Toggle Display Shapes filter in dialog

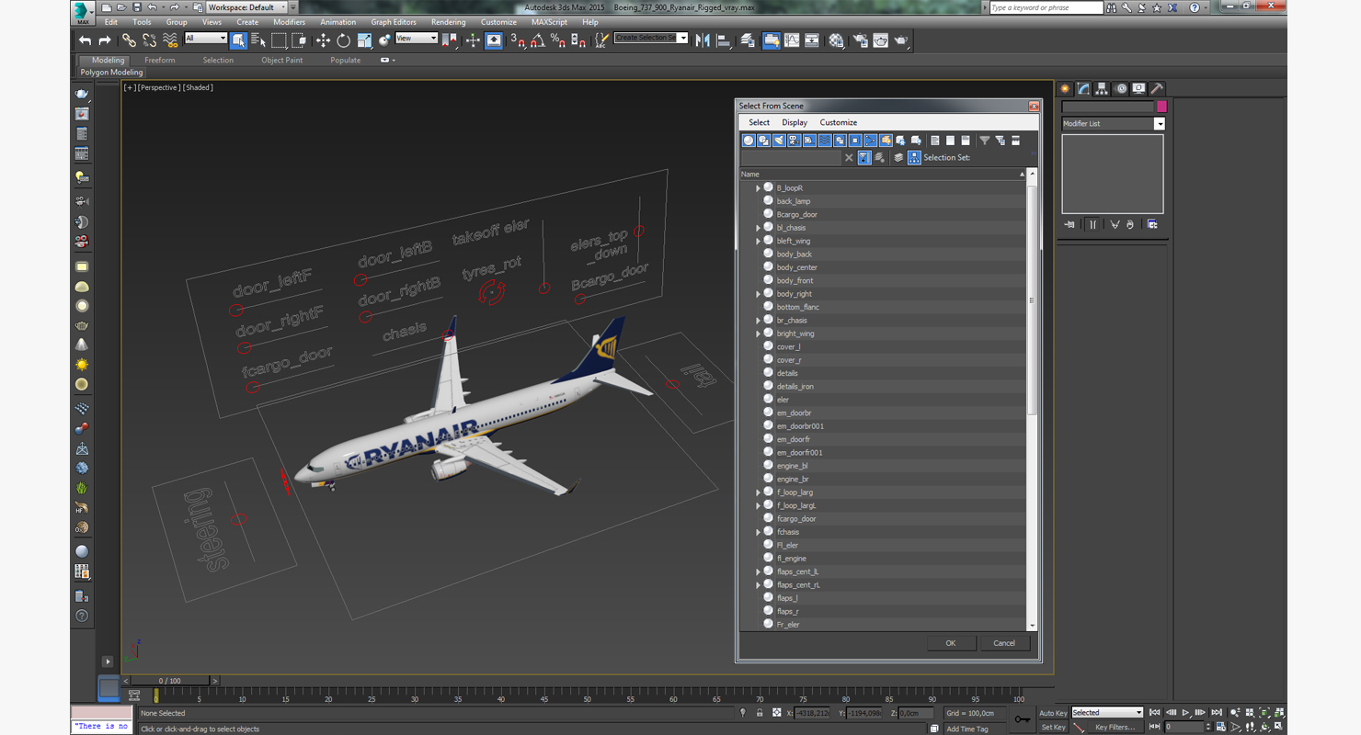click(x=763, y=141)
